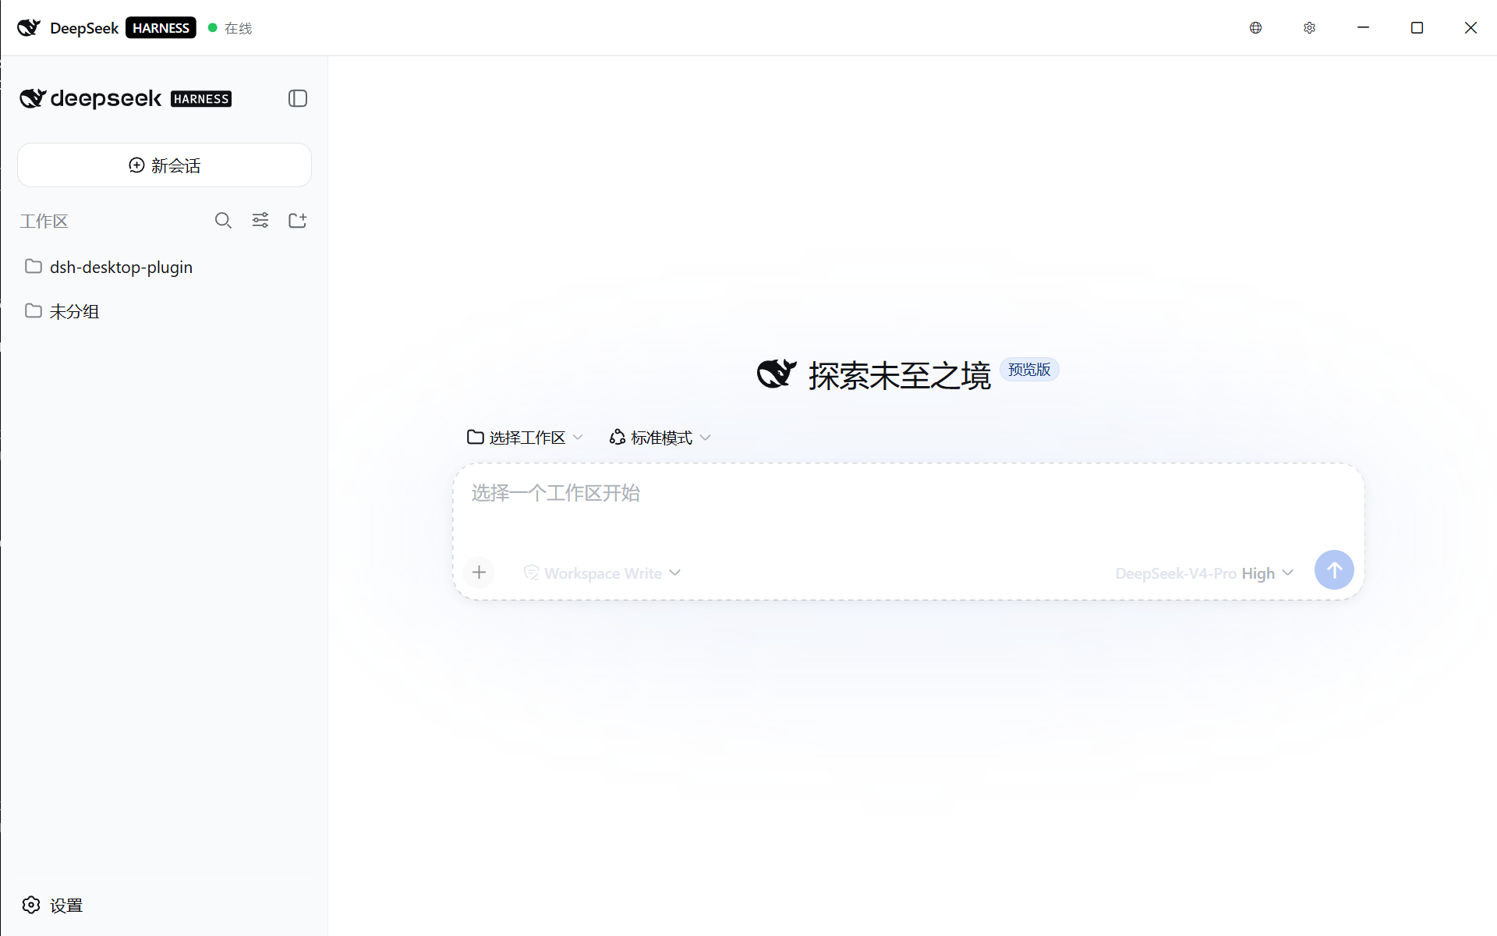Click the 探索未至之境 heading
The height and width of the screenshot is (936, 1497).
point(899,375)
